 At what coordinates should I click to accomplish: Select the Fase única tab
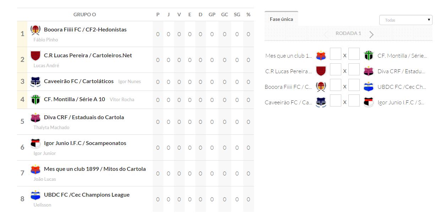[281, 19]
